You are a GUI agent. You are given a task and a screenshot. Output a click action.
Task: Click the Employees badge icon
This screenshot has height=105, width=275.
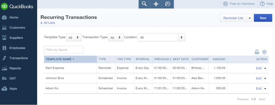click(4, 48)
